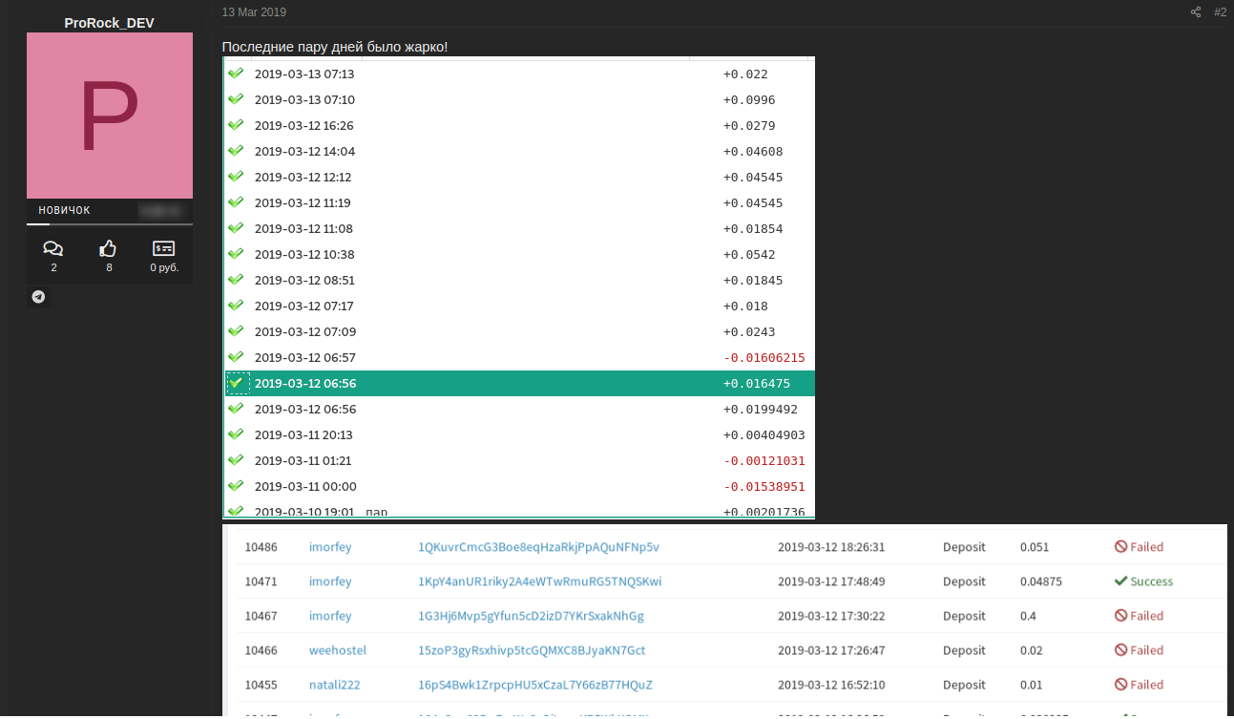Viewport: 1234px width, 719px height.
Task: Click the thumbs-up likes icon
Action: coord(109,248)
